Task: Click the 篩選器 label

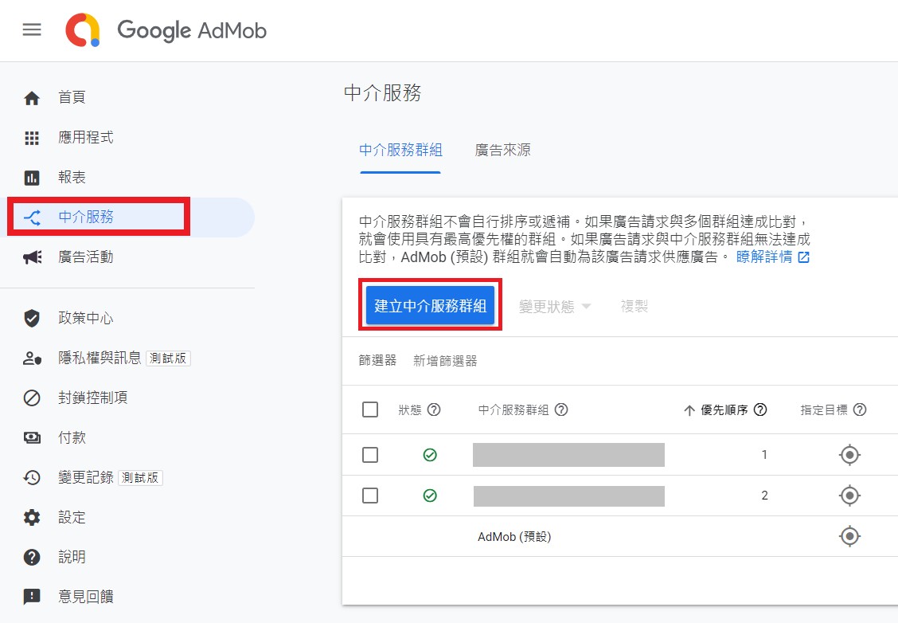Action: 377,361
